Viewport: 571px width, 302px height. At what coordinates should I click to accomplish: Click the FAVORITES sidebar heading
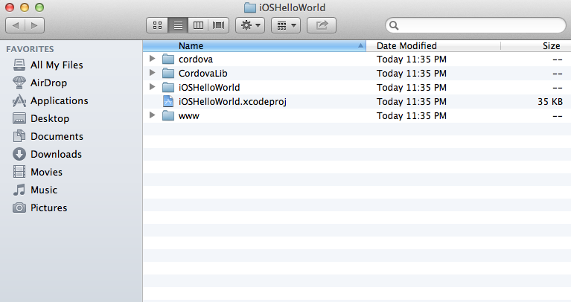(x=30, y=49)
